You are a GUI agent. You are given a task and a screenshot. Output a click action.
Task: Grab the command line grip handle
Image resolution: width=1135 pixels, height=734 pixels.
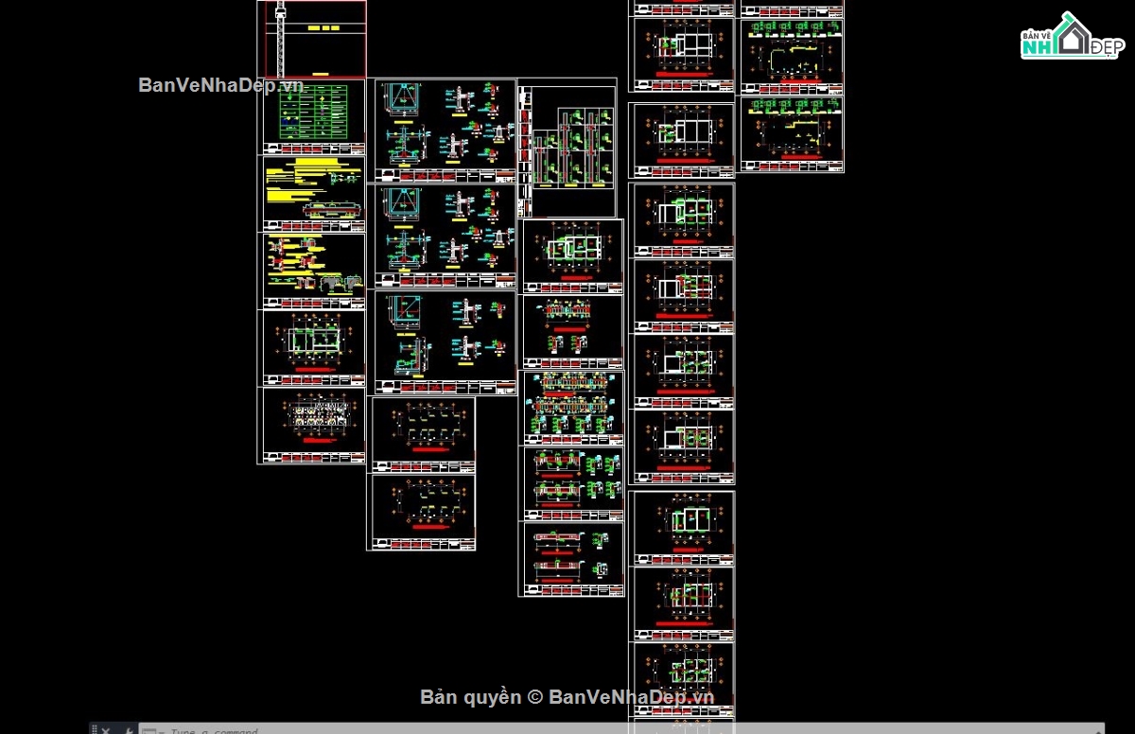click(x=94, y=729)
